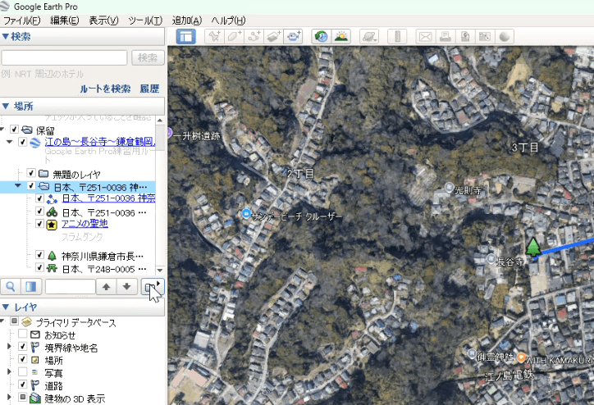Click the search text input field
Image resolution: width=594 pixels, height=405 pixels.
point(64,57)
